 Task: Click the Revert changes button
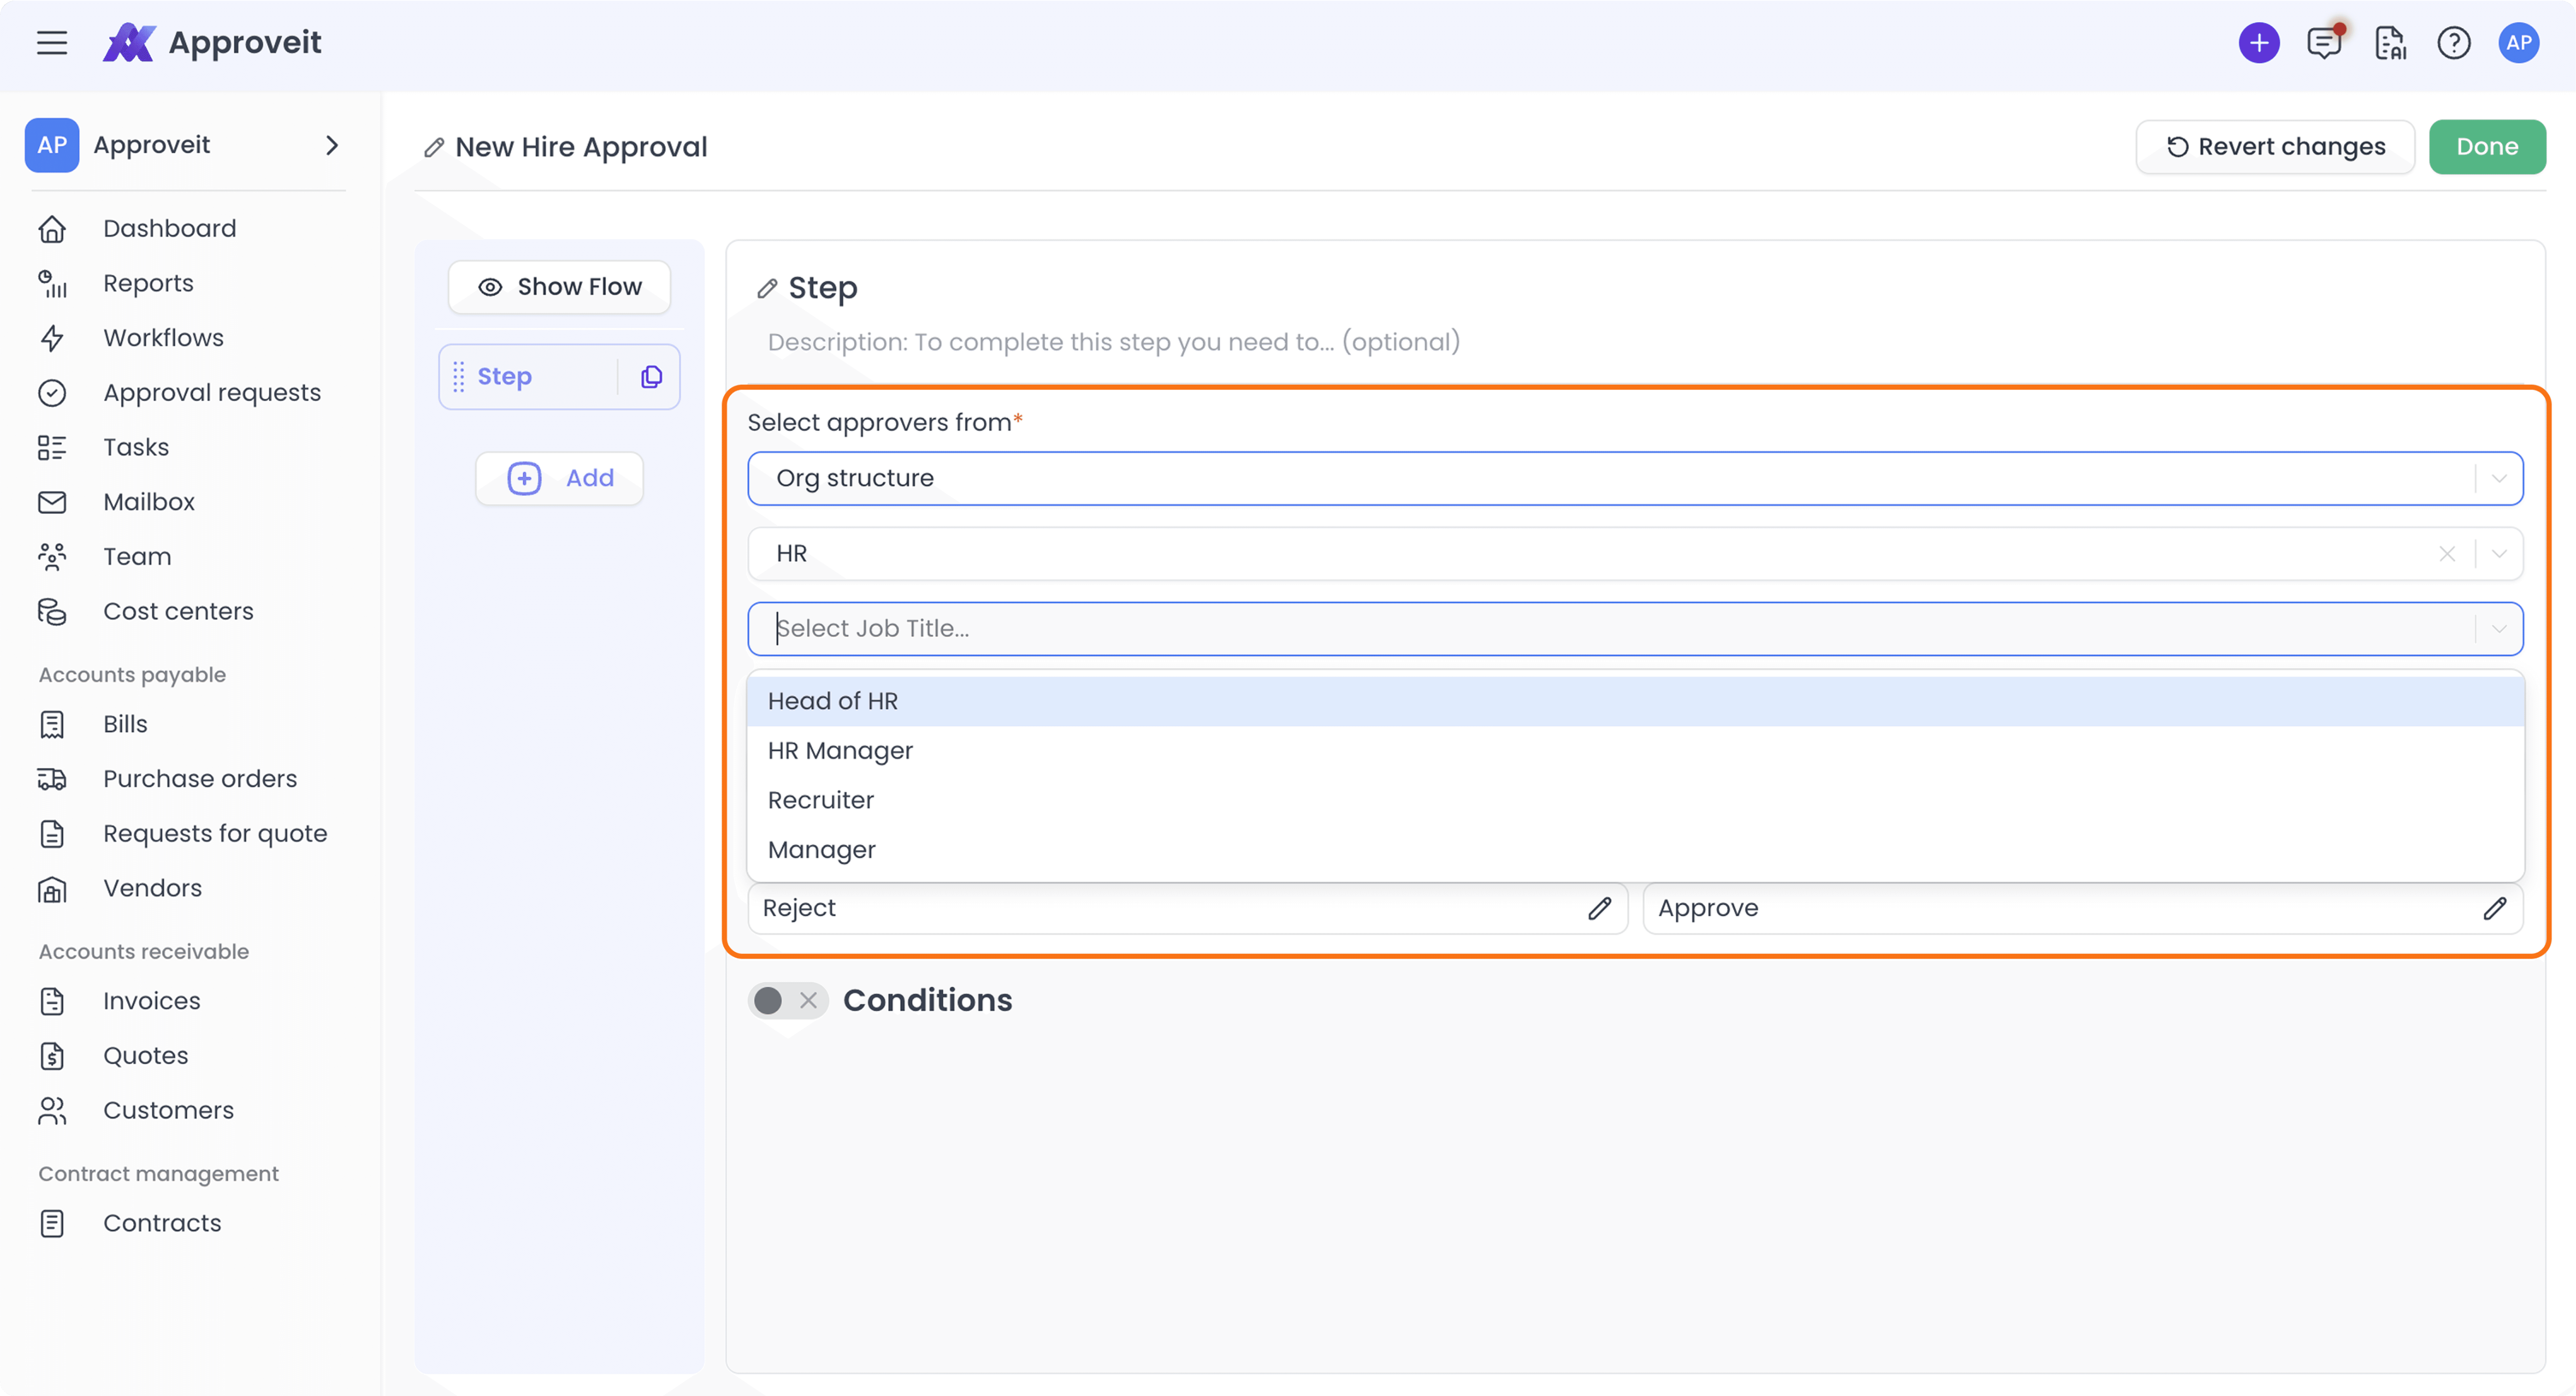(2275, 147)
